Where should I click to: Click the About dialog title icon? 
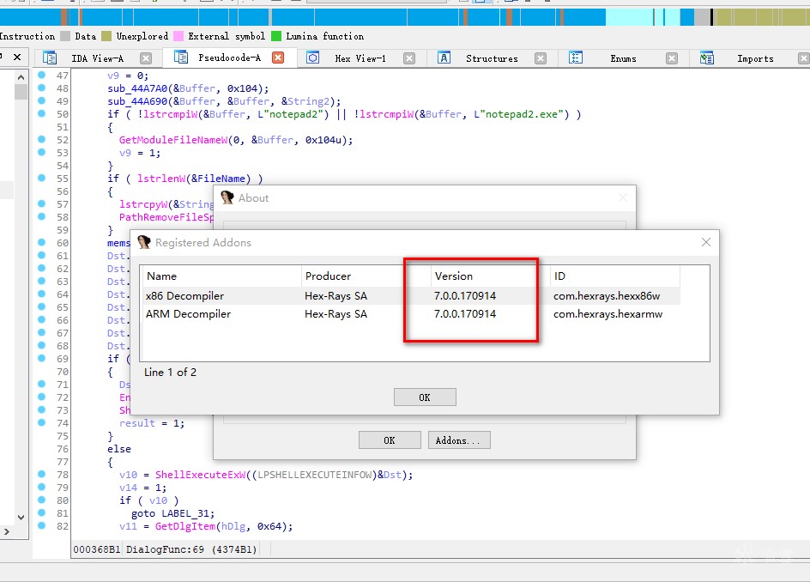click(x=227, y=197)
